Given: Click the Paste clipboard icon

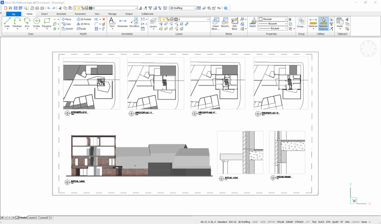Looking at the screenshot, I should [340, 22].
